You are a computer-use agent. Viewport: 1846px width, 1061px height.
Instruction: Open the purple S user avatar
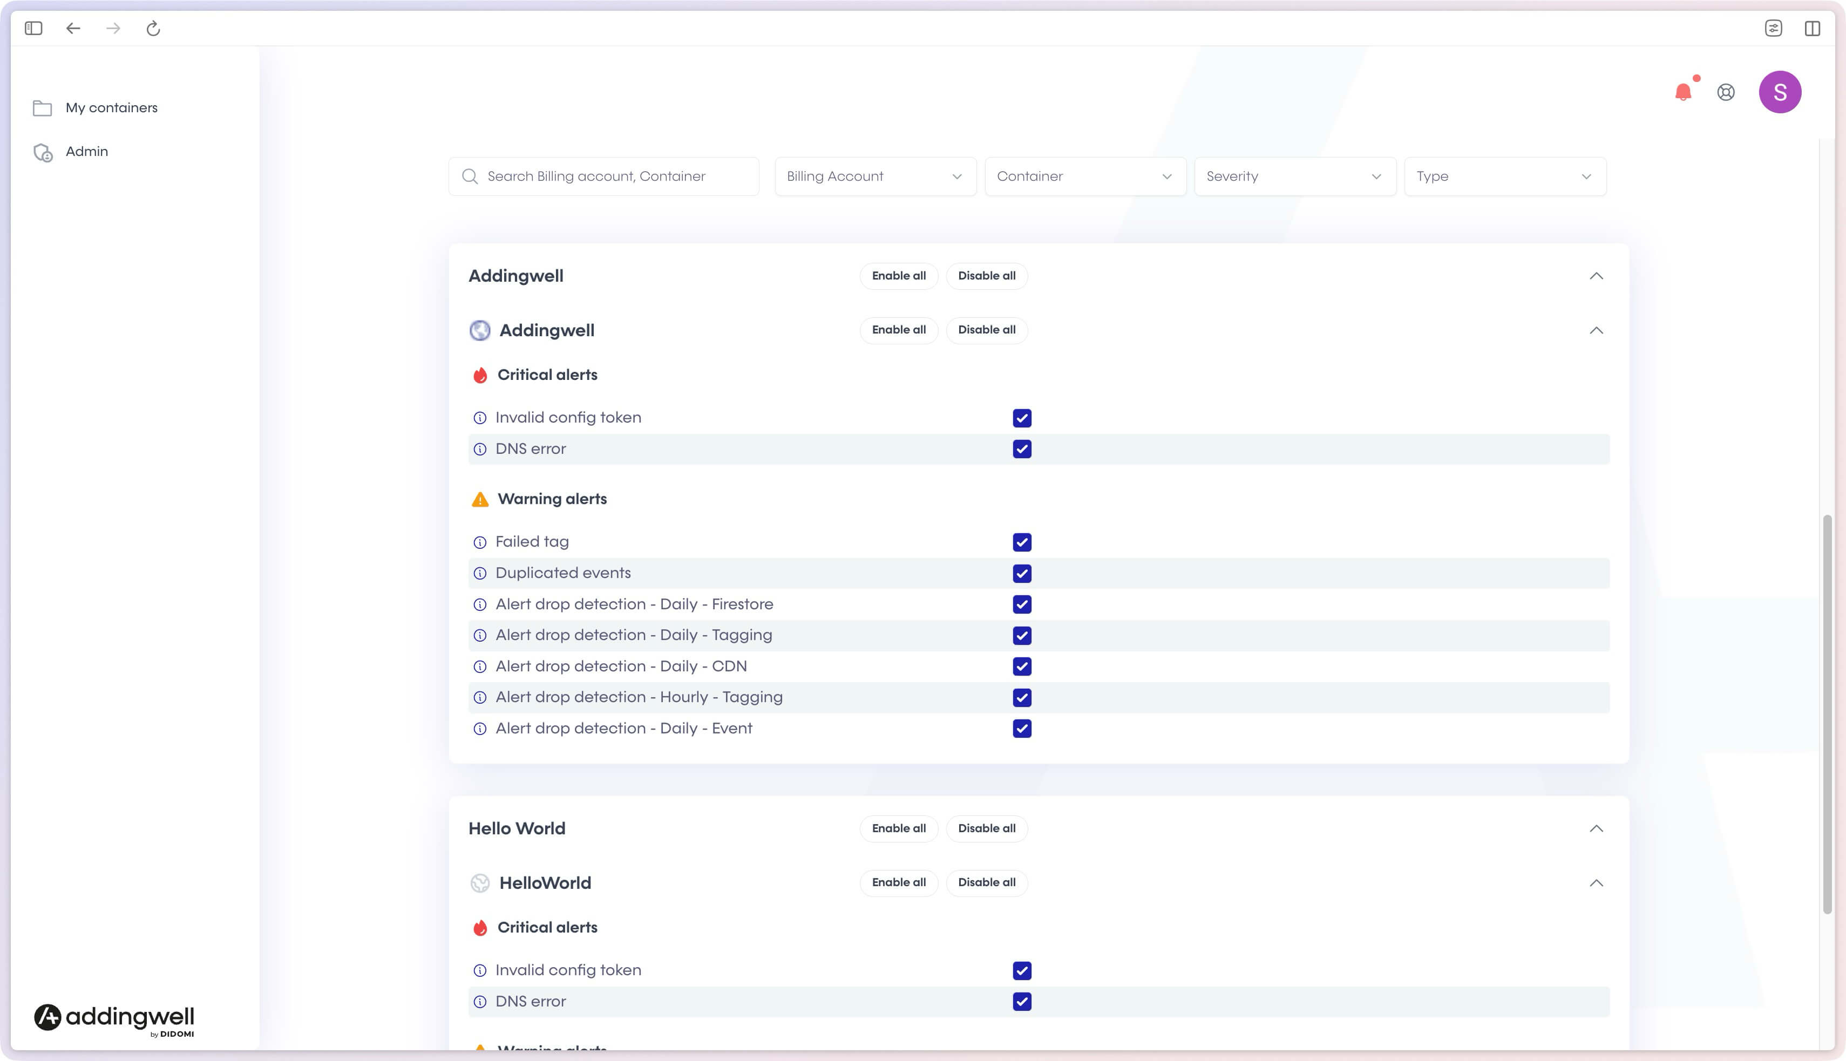1780,92
